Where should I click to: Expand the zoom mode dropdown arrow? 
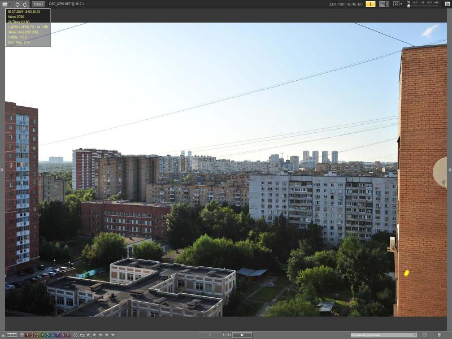(x=401, y=4)
